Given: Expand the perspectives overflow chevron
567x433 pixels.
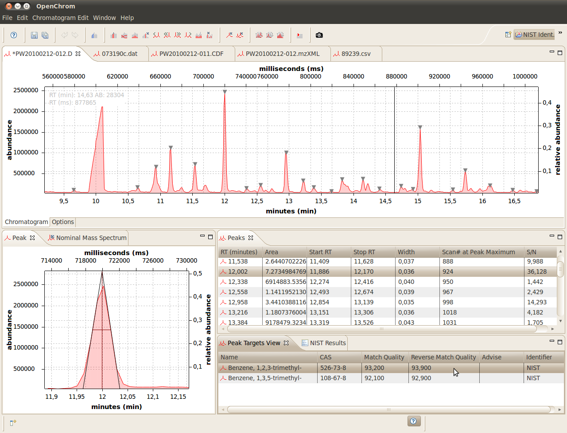Looking at the screenshot, I should coord(560,33).
